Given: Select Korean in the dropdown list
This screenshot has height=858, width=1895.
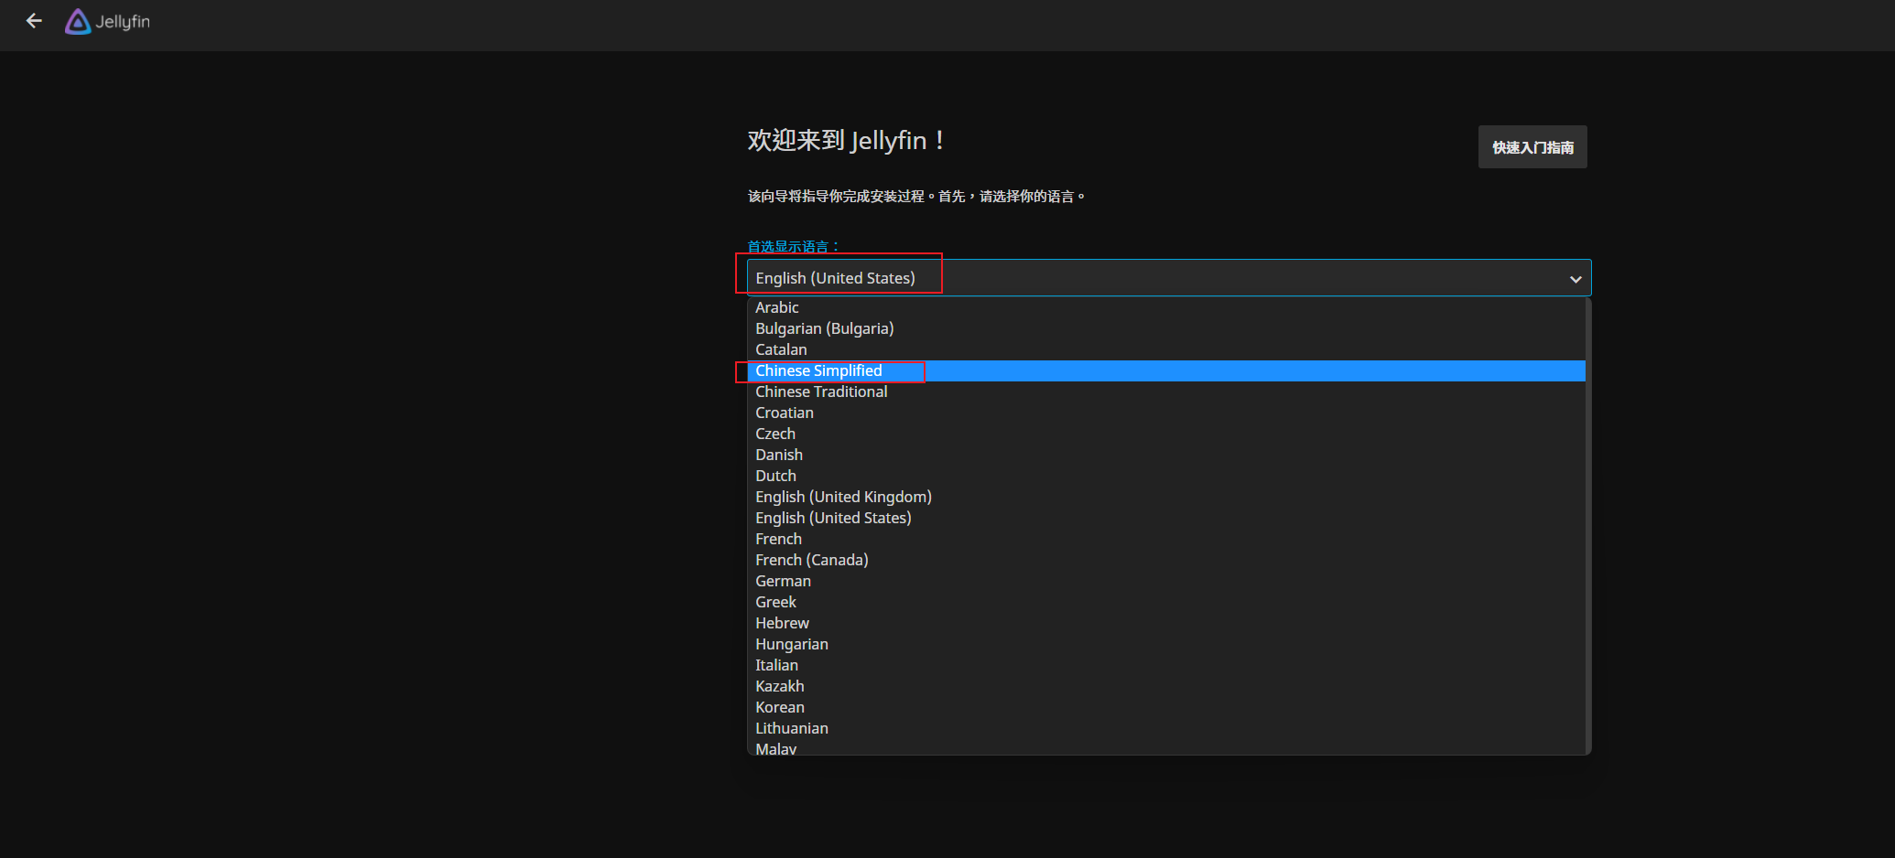Looking at the screenshot, I should click(x=779, y=706).
